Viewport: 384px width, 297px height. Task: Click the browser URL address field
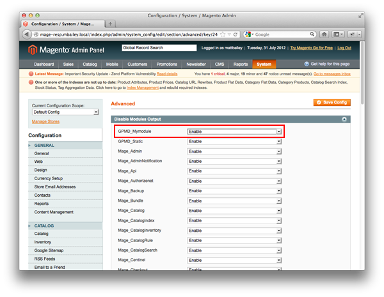pos(129,34)
